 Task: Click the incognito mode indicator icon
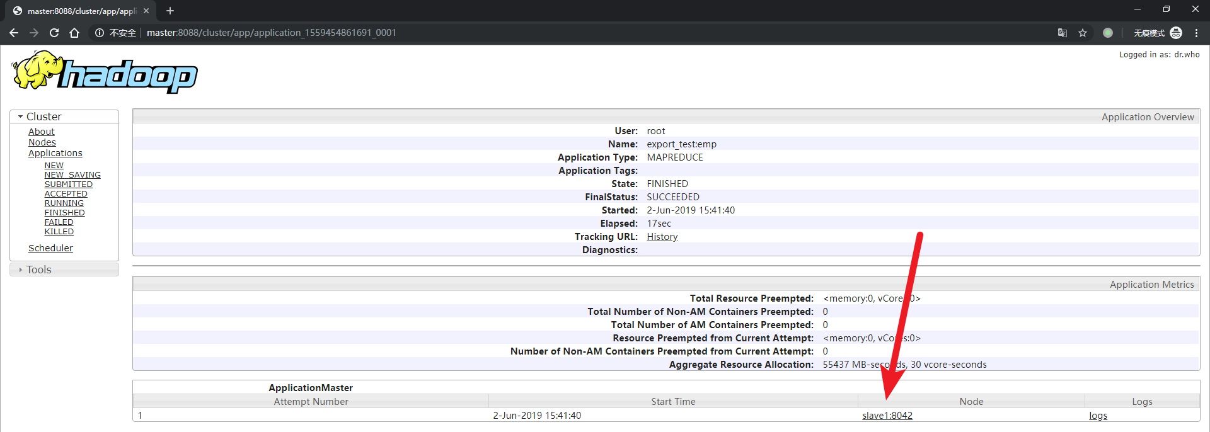[1176, 33]
